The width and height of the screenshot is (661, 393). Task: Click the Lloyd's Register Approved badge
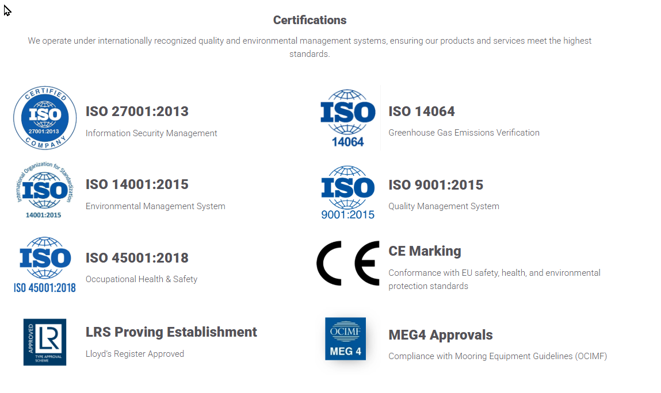(x=45, y=342)
